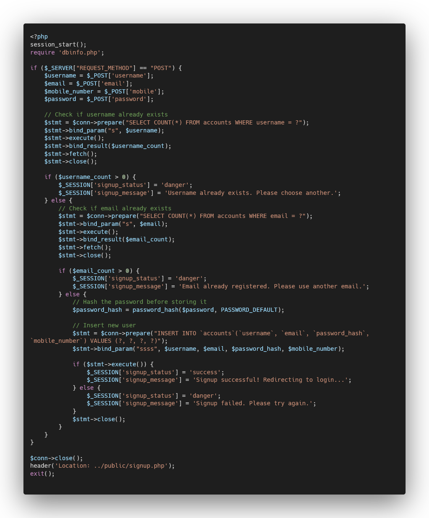Image resolution: width=429 pixels, height=518 pixels.
Task: Click the $_SERVER["REQUEST_METHOD"] variable
Action: 90,67
